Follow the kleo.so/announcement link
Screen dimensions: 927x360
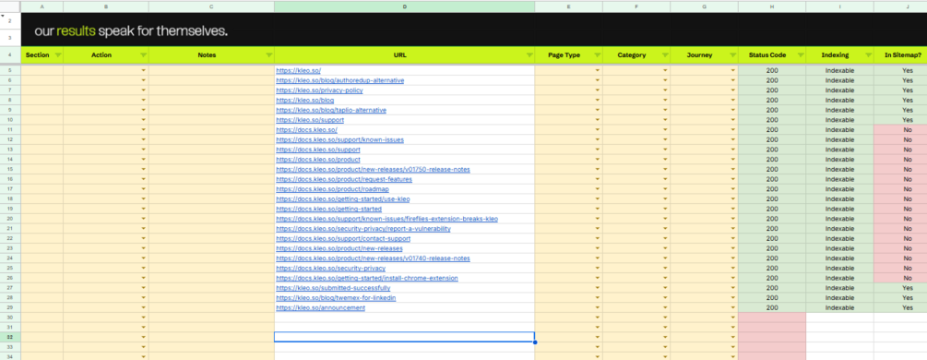[x=320, y=308]
